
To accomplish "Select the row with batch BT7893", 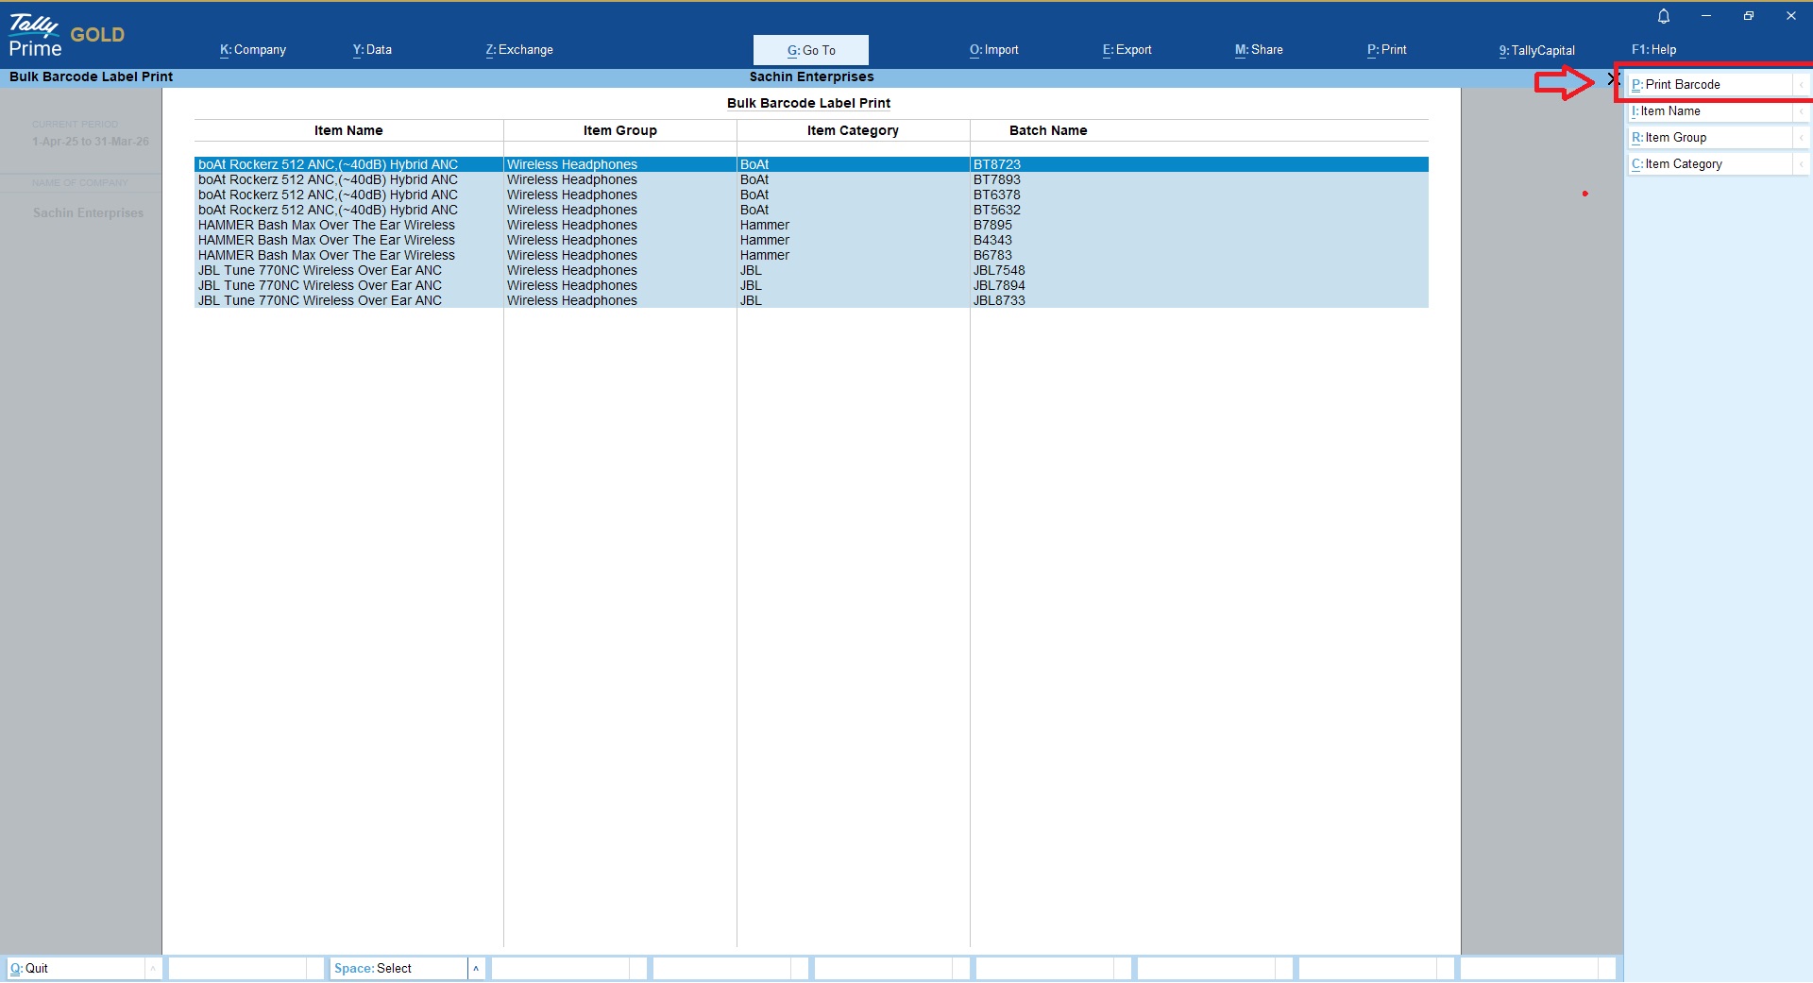I will point(810,179).
